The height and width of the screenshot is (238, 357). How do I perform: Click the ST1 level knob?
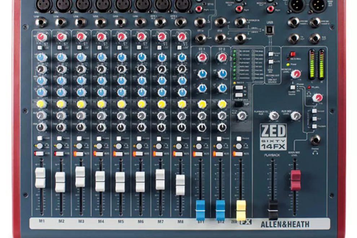pos(202,57)
